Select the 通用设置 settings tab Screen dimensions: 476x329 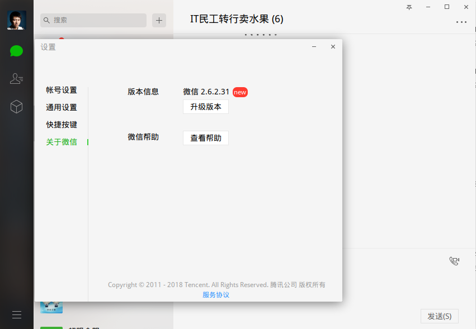(62, 107)
